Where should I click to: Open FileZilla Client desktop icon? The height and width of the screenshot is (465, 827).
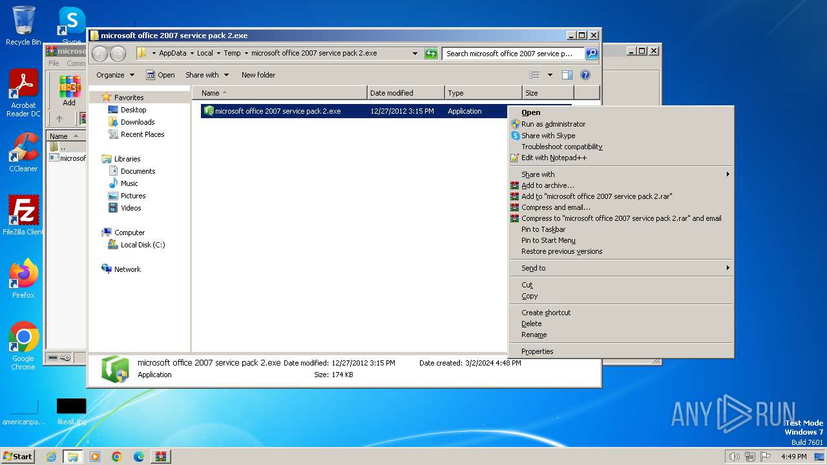(23, 215)
